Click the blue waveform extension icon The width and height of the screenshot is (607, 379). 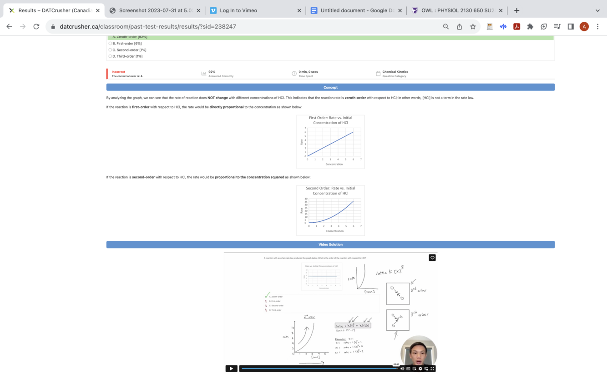[503, 26]
